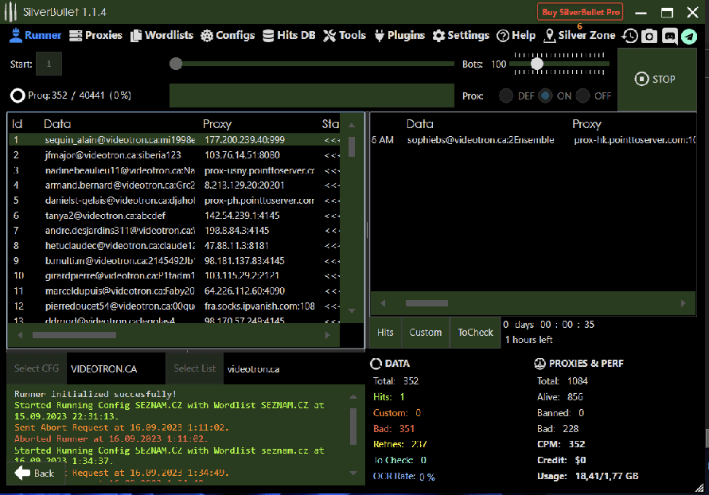Open the Hits DB section
The image size is (709, 495).
(289, 36)
